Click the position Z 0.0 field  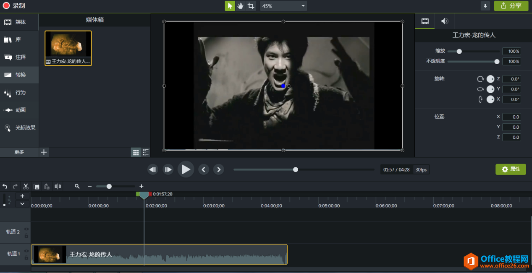click(x=511, y=137)
